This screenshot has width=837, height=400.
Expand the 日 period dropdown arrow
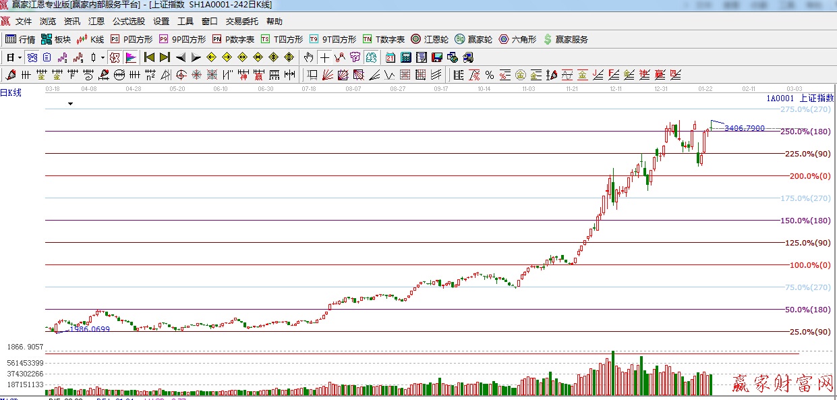pyautogui.click(x=20, y=57)
